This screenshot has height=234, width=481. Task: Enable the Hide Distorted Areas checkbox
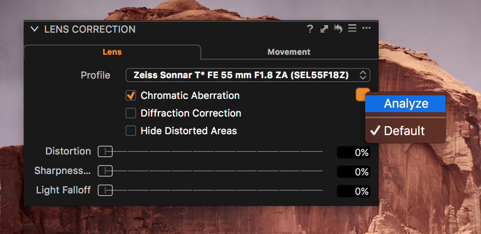pyautogui.click(x=131, y=131)
